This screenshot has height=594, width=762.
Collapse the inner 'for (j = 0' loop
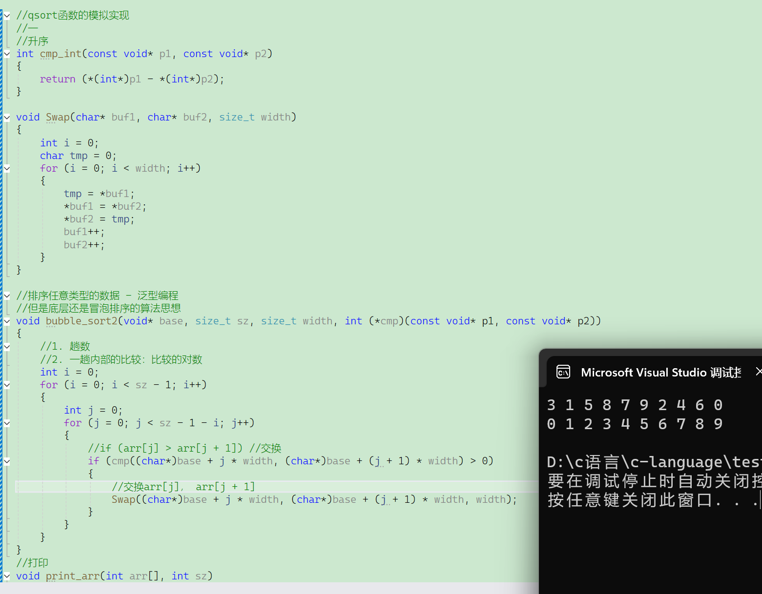pos(7,423)
